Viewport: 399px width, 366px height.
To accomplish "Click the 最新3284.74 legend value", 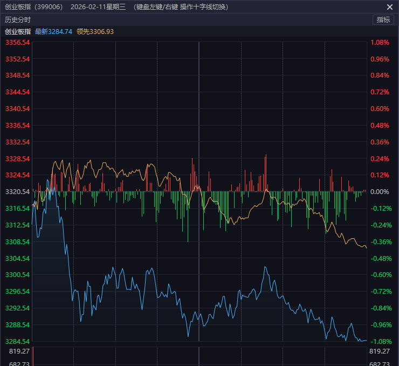I will [53, 32].
